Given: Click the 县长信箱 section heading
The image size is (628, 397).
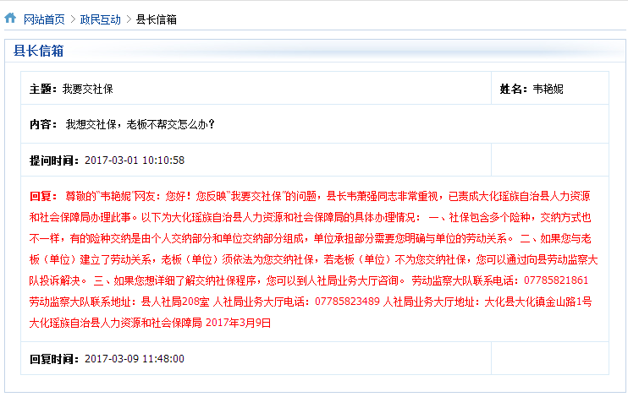Looking at the screenshot, I should click(x=39, y=50).
